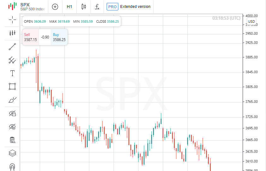Add a symbol with plus button

[55, 6]
